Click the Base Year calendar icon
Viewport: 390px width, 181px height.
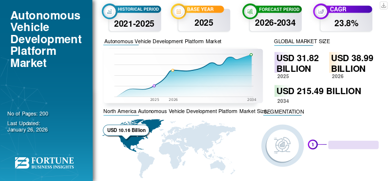[178, 11]
